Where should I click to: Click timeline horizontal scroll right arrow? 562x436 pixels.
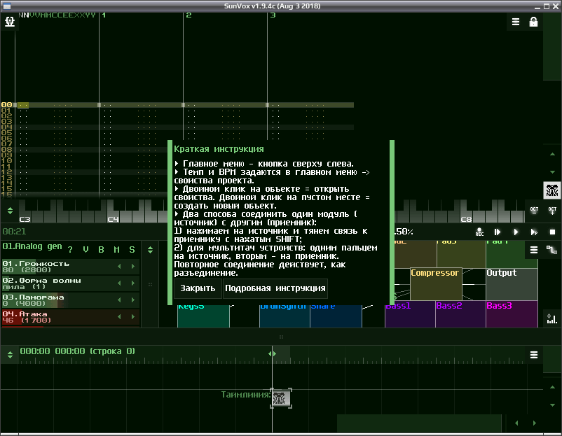pyautogui.click(x=535, y=423)
